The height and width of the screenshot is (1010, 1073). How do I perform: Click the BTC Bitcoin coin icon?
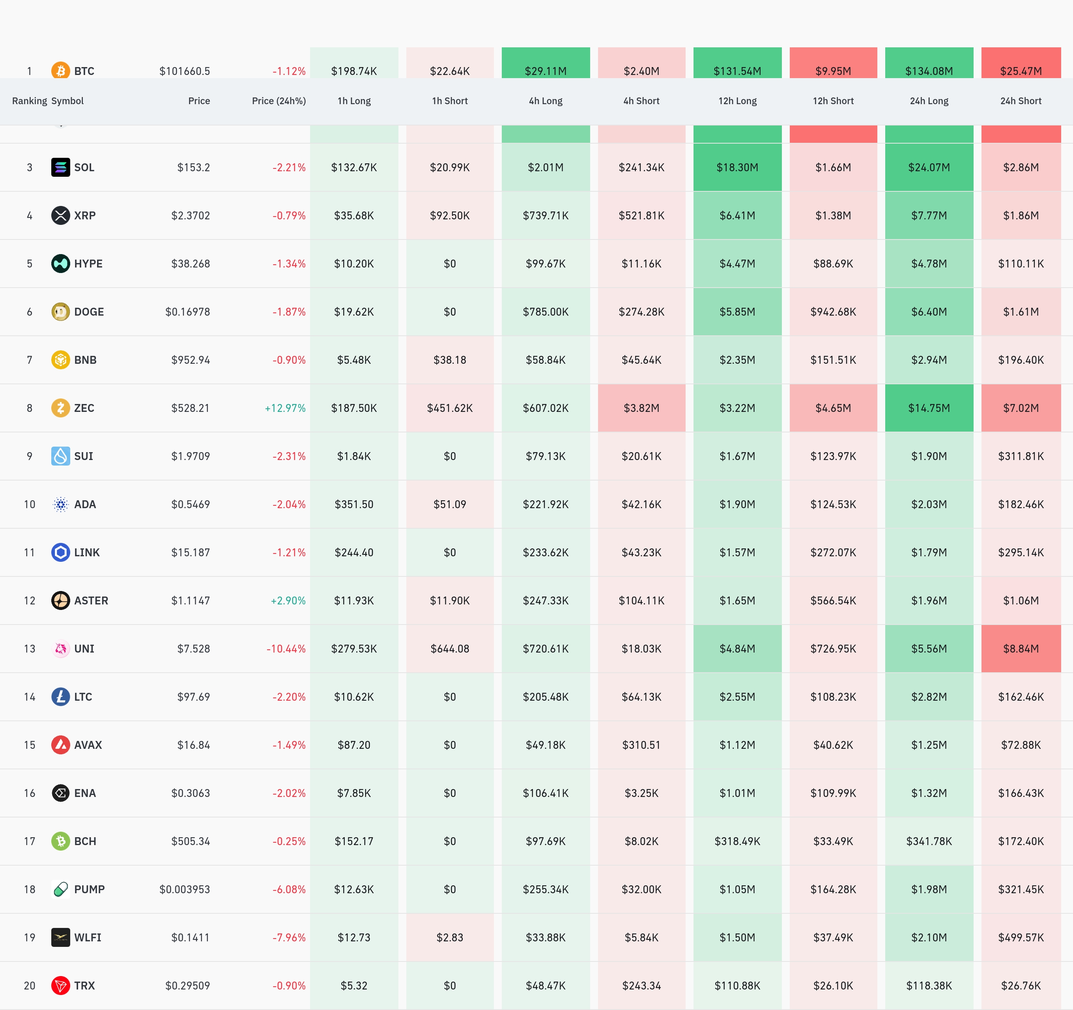point(60,70)
